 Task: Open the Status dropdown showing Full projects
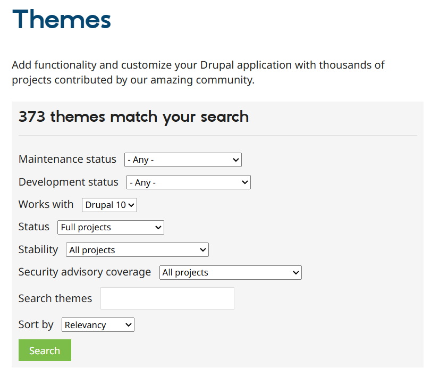[x=111, y=227]
